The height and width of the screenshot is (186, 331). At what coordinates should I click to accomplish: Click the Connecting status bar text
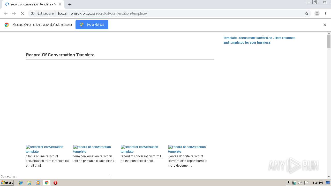(x=9, y=176)
